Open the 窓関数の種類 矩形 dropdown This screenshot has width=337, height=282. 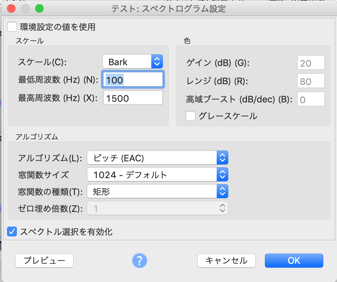click(x=158, y=191)
